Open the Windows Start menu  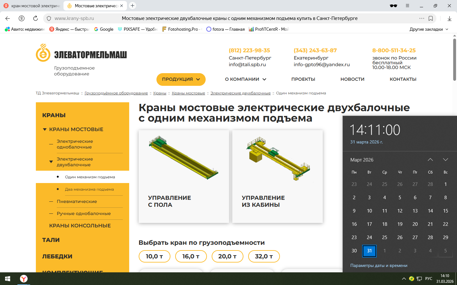tap(8, 279)
